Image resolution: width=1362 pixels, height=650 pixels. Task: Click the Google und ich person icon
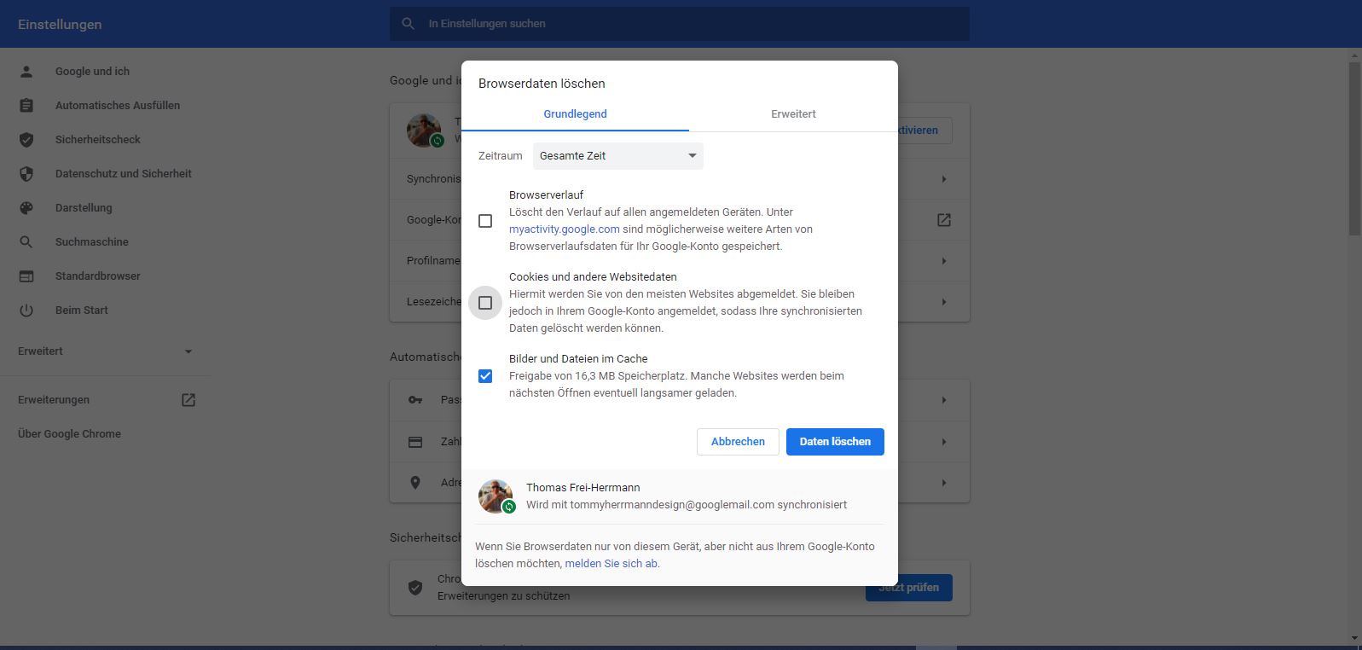tap(26, 72)
